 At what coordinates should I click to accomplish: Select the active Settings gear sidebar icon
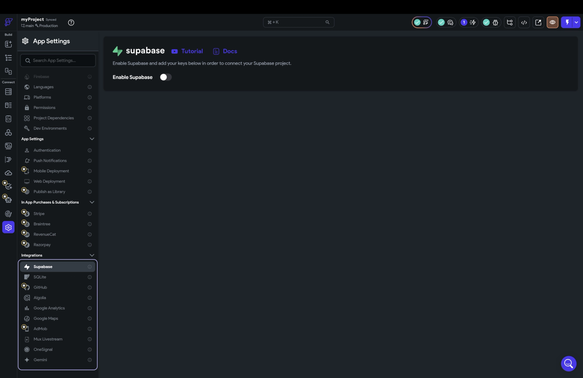[8, 227]
